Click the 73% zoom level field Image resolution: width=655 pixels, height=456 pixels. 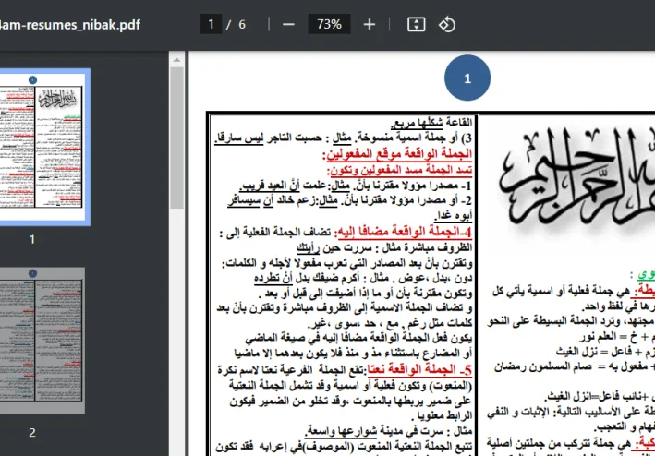[x=329, y=24]
